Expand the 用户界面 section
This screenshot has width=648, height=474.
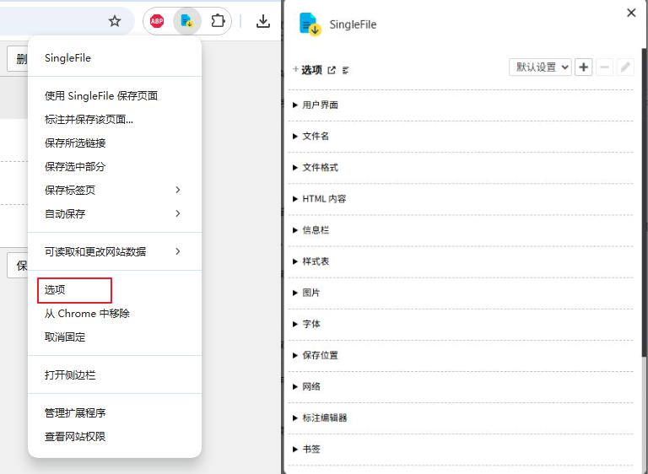(x=461, y=105)
